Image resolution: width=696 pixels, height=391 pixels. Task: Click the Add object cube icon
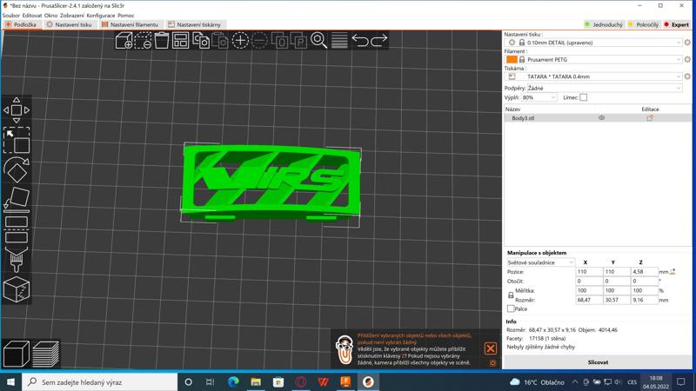[124, 40]
